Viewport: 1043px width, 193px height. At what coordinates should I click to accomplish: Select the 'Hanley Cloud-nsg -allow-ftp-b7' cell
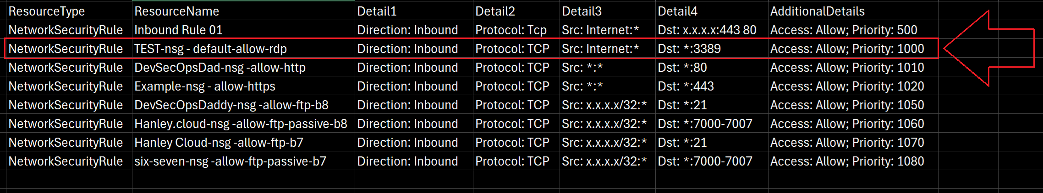point(219,142)
